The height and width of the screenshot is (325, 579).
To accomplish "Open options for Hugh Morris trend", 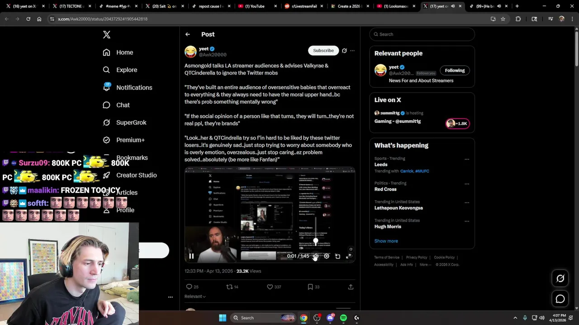I will (467, 221).
